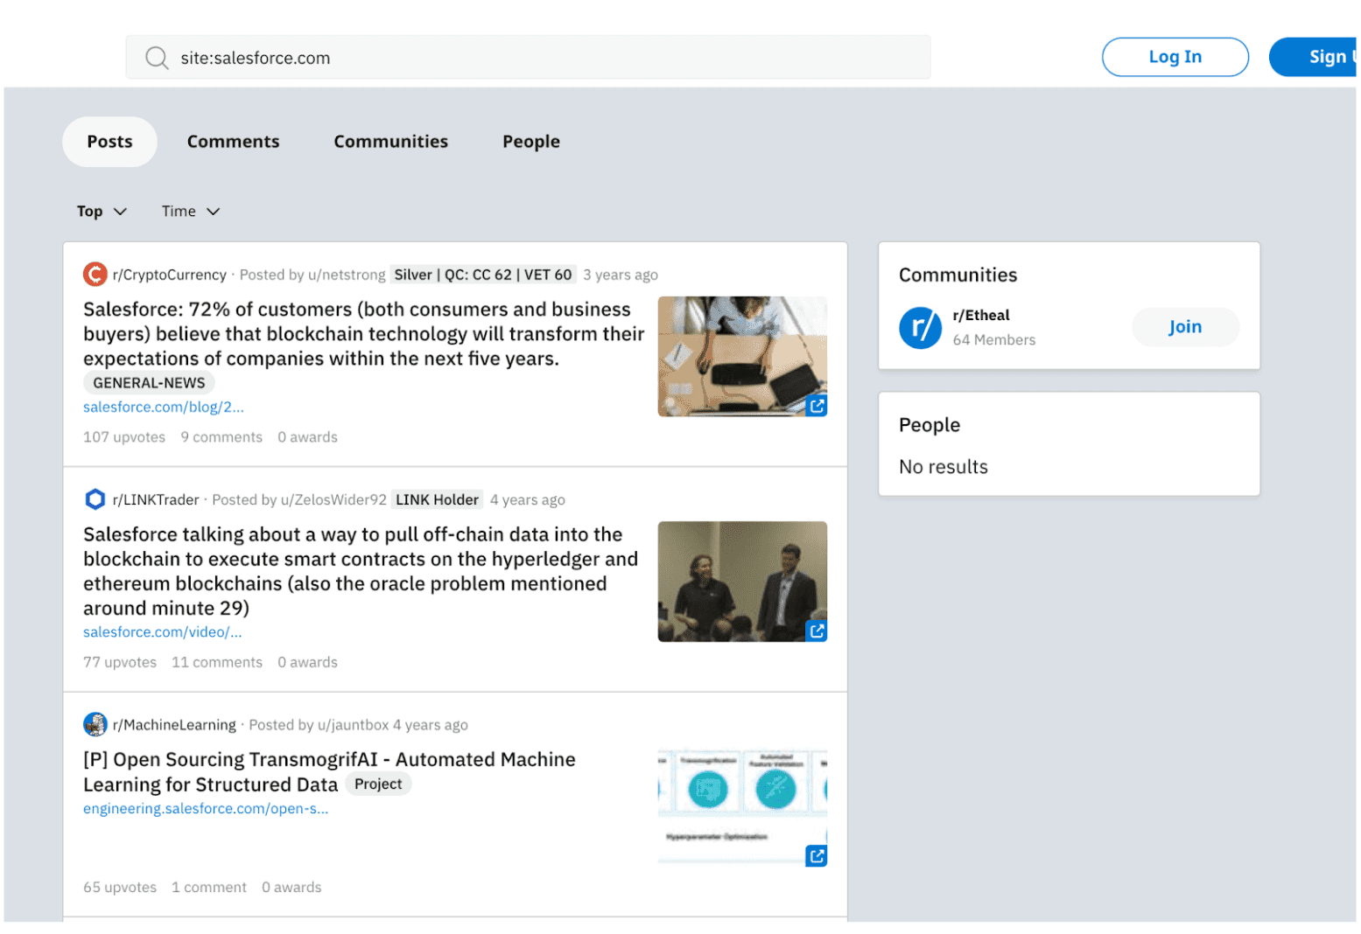Switch to the Comments tab
Image resolution: width=1361 pixels, height=934 pixels.
pyautogui.click(x=233, y=142)
